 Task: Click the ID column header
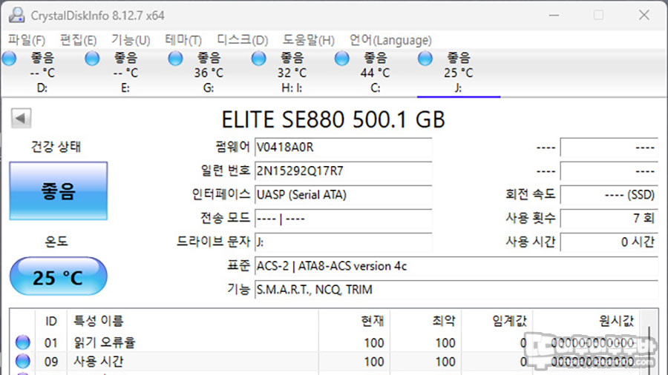tap(50, 321)
